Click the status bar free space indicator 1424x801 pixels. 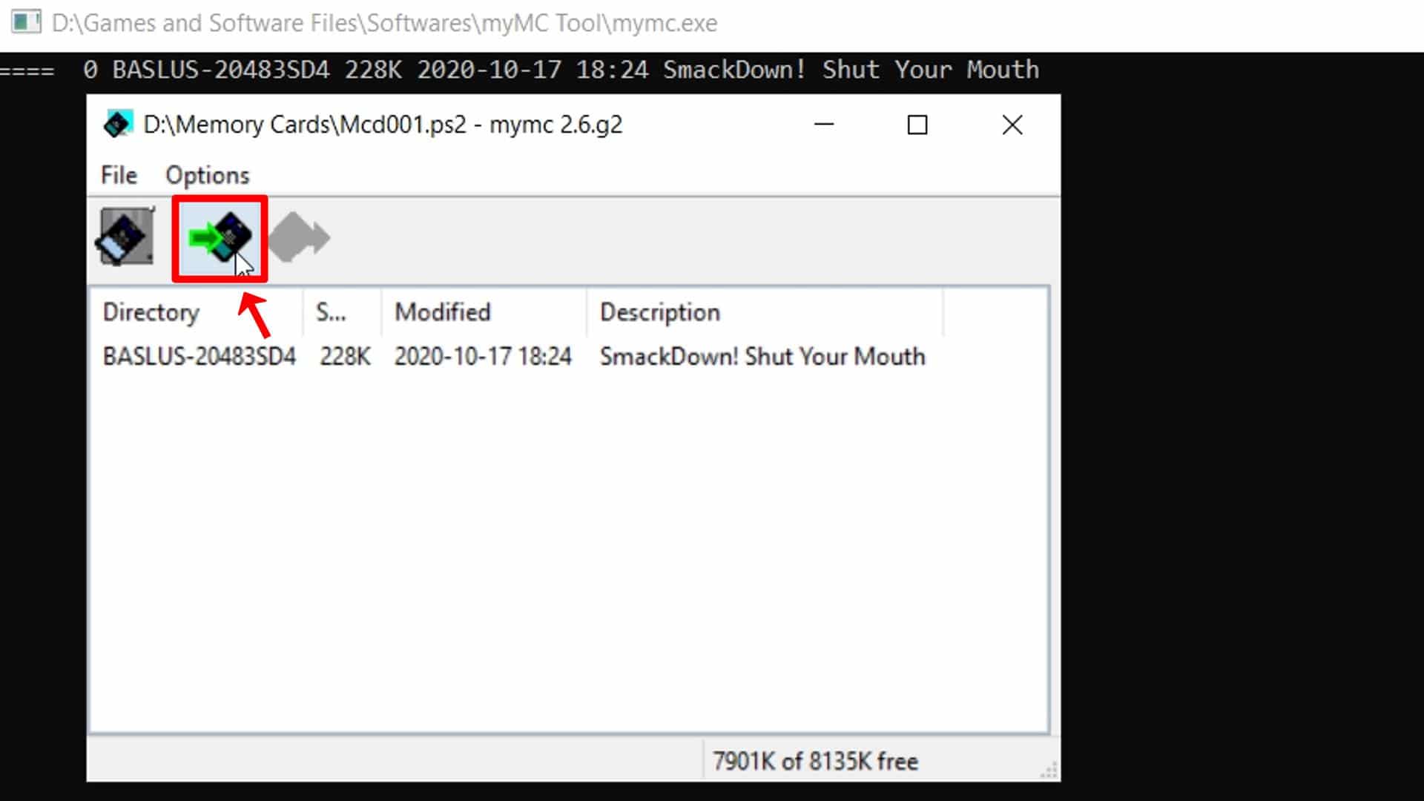(814, 760)
